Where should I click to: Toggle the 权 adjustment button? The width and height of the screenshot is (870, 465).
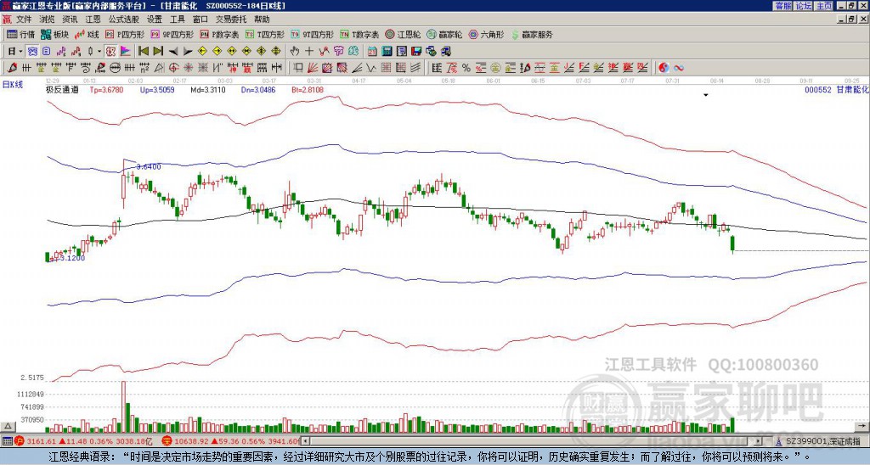click(110, 52)
